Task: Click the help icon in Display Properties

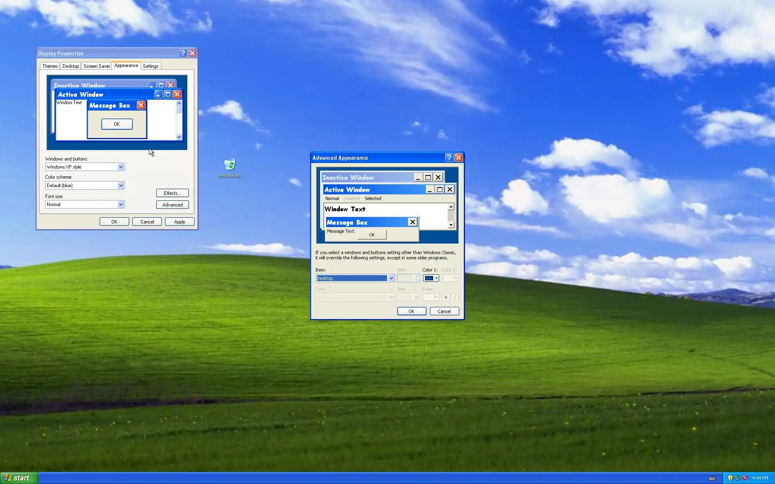Action: point(183,53)
